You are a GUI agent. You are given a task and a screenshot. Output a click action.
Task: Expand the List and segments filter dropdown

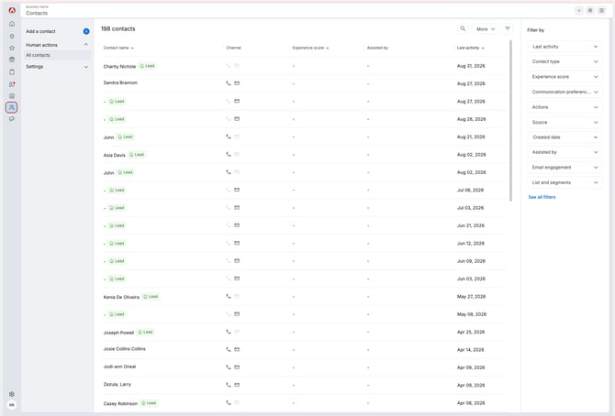(x=565, y=182)
